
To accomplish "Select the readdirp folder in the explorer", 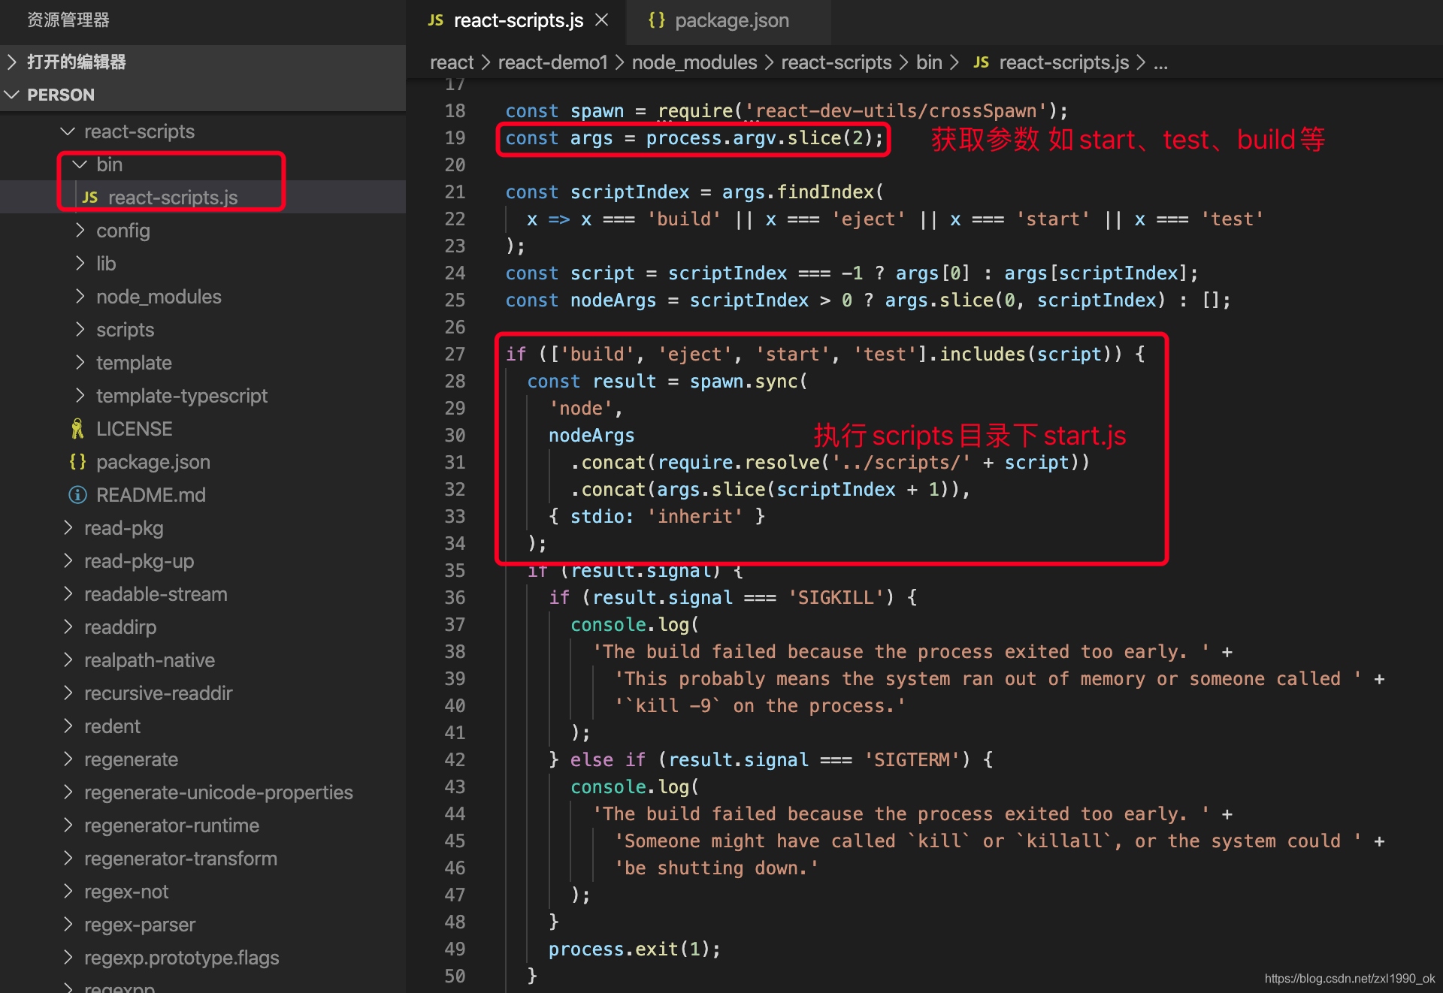I will 120,627.
